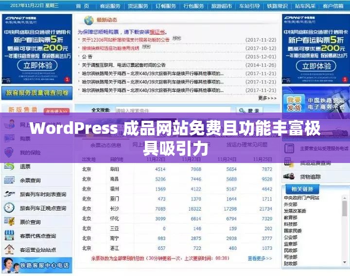Open the 财政部 related link
This screenshot has height=276, width=350.
click(x=290, y=264)
